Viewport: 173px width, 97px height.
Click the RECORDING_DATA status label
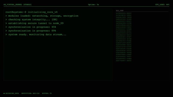[12, 93]
